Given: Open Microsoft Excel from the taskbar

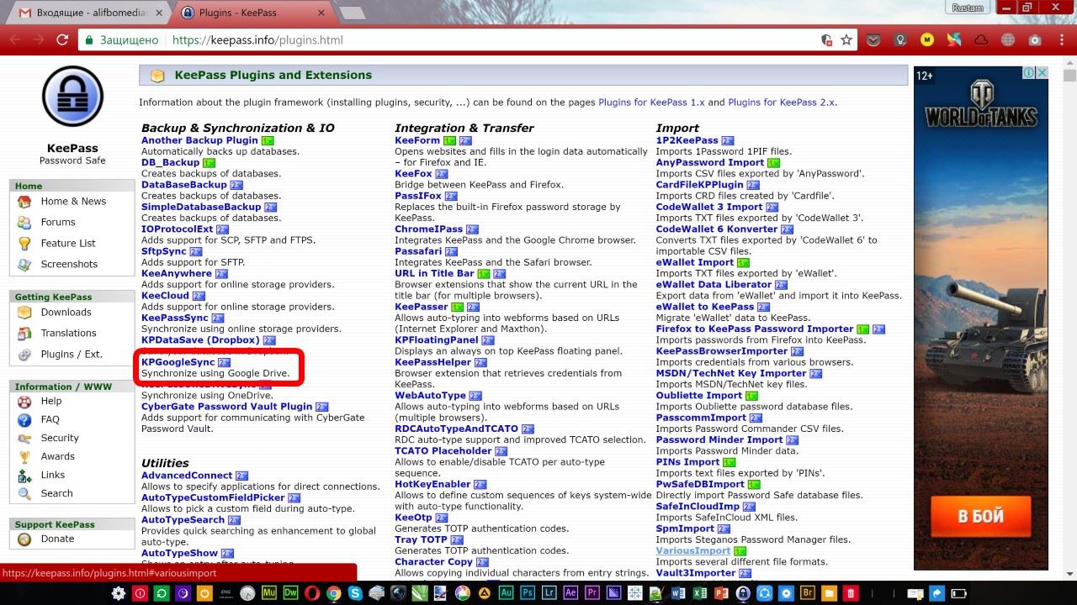Looking at the screenshot, I should (700, 593).
